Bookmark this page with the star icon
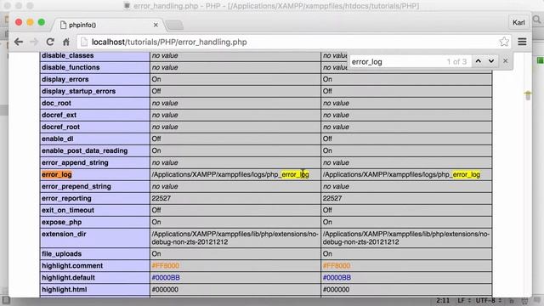Screen dimensions: 544x306 [504, 42]
